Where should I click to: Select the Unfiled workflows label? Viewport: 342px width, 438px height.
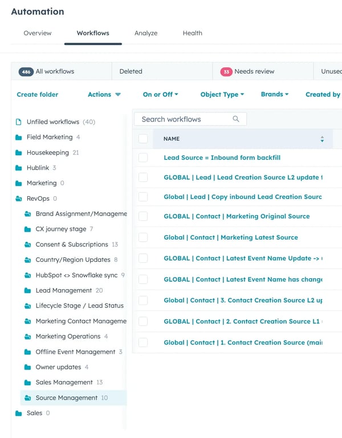[x=53, y=122]
